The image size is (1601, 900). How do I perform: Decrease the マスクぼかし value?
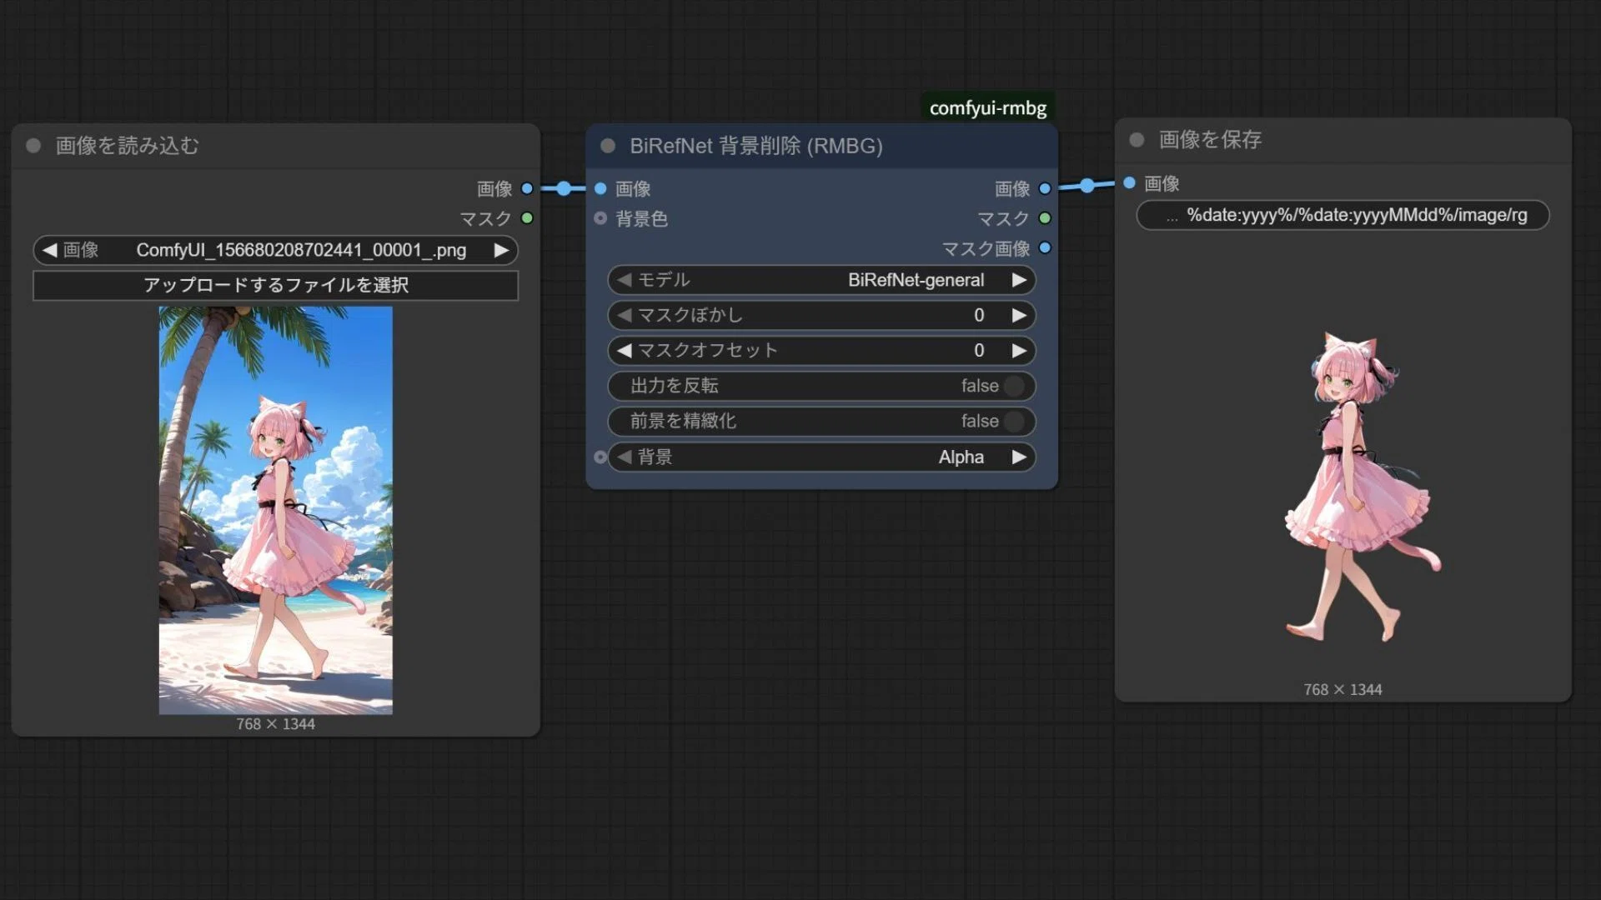click(624, 315)
